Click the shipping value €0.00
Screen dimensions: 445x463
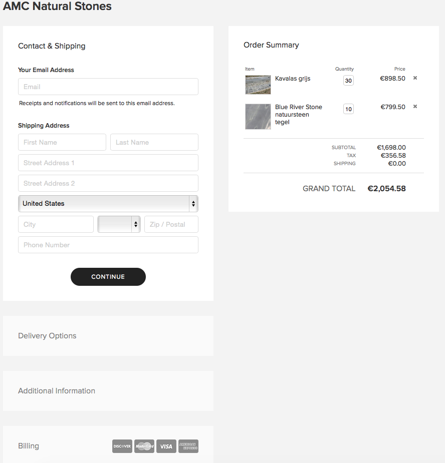(397, 163)
